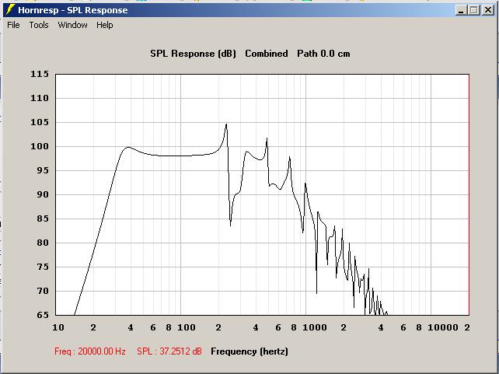This screenshot has height=374, width=499.
Task: Open the Tools menu
Action: [x=39, y=25]
